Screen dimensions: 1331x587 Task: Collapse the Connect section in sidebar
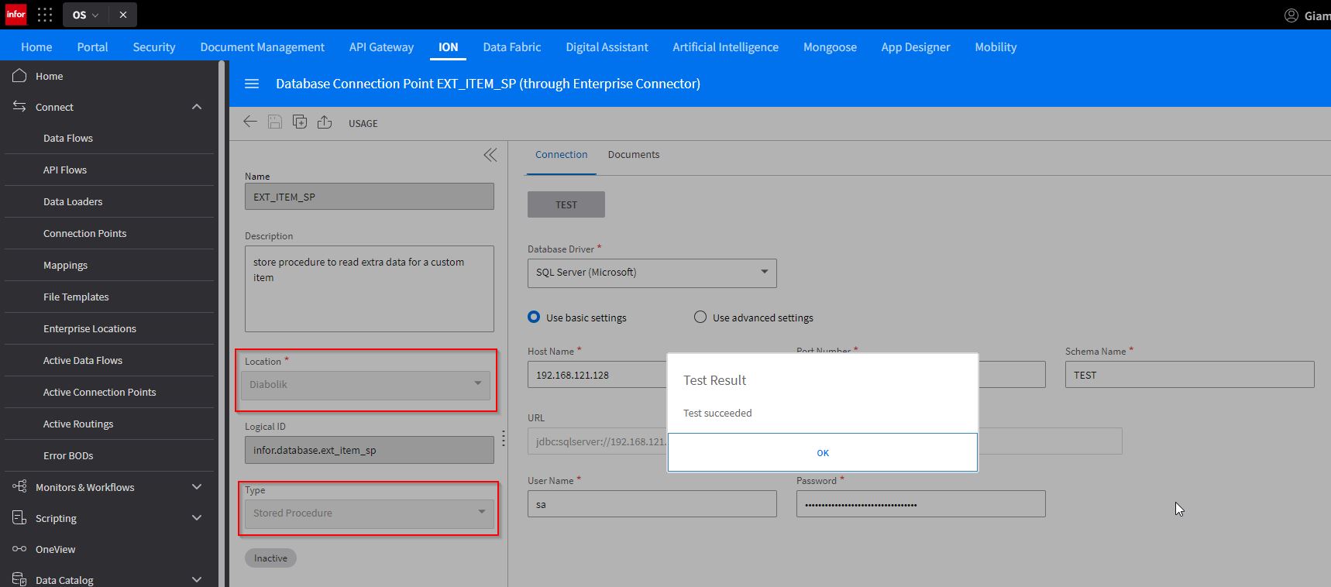[x=197, y=107]
